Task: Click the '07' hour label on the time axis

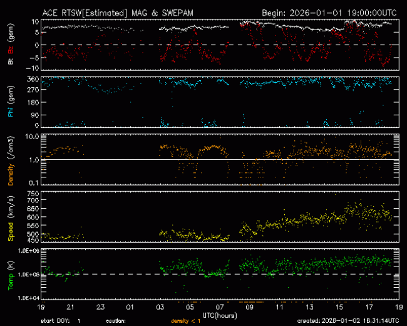Action: [x=220, y=307]
